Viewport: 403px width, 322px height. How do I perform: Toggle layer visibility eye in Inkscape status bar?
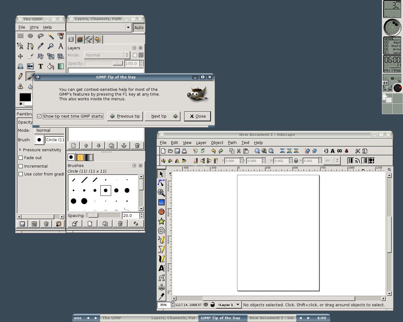206,305
